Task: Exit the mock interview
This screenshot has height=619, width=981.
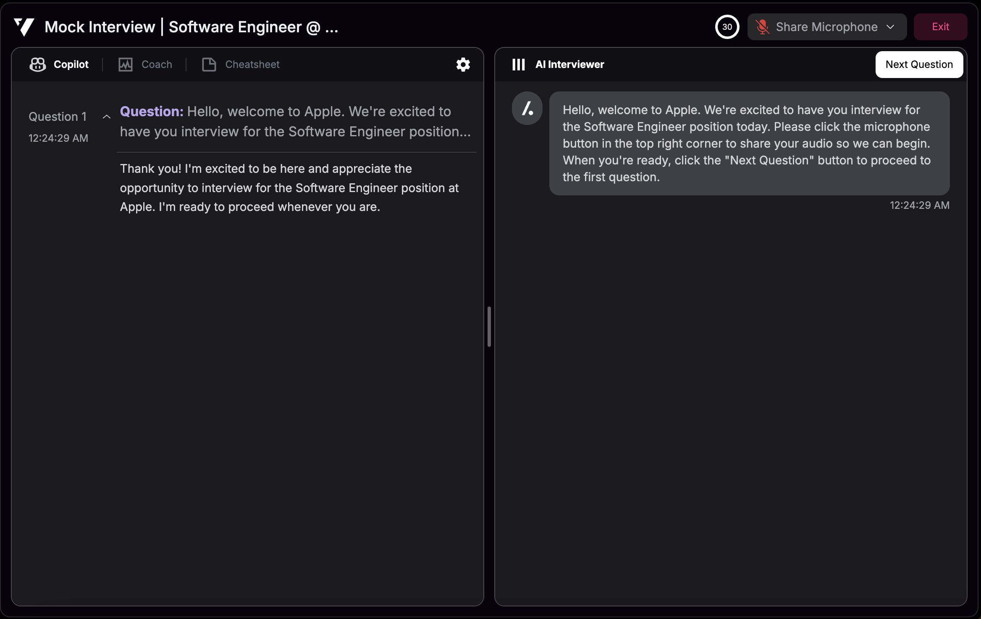Action: coord(940,27)
